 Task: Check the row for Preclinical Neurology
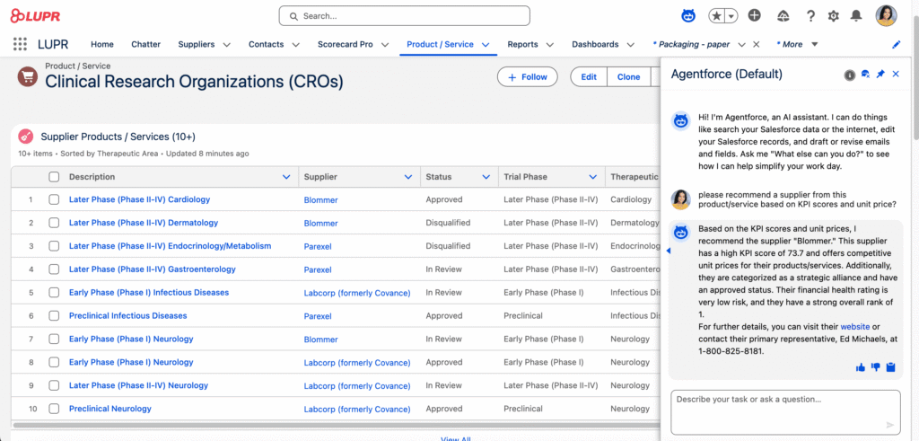click(x=54, y=409)
